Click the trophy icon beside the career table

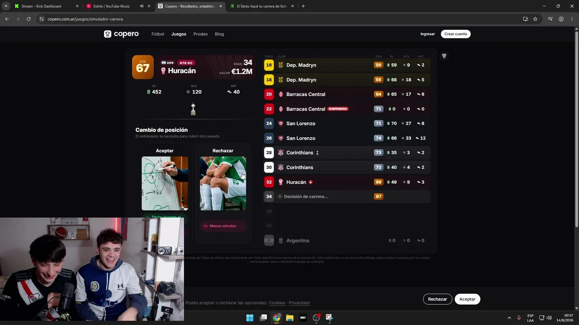[444, 56]
